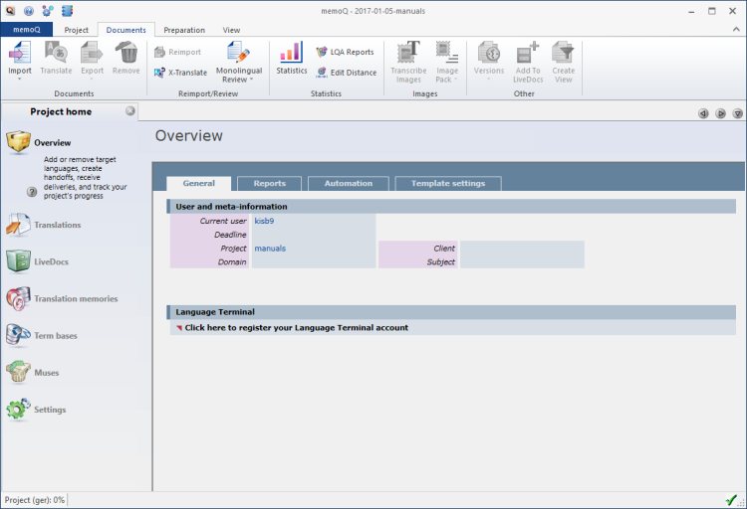Click the Domain value field
Image resolution: width=747 pixels, height=509 pixels.
coord(314,262)
